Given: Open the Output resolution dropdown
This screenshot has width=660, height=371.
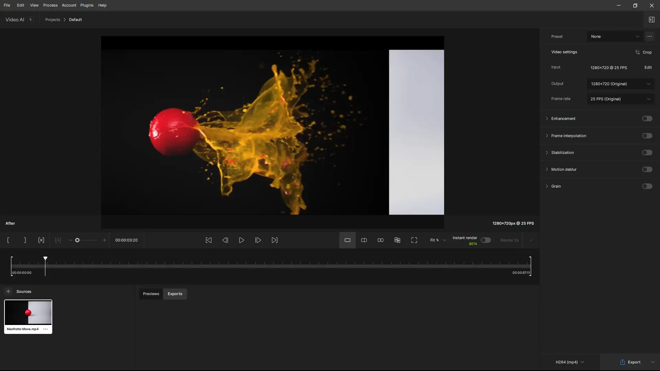Looking at the screenshot, I should (x=620, y=84).
